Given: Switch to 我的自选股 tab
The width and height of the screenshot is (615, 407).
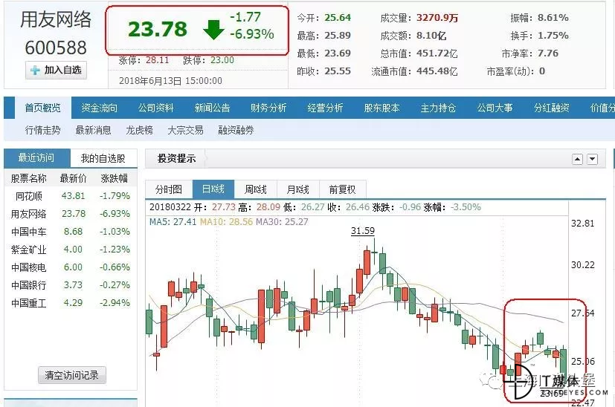Looking at the screenshot, I should click(103, 158).
